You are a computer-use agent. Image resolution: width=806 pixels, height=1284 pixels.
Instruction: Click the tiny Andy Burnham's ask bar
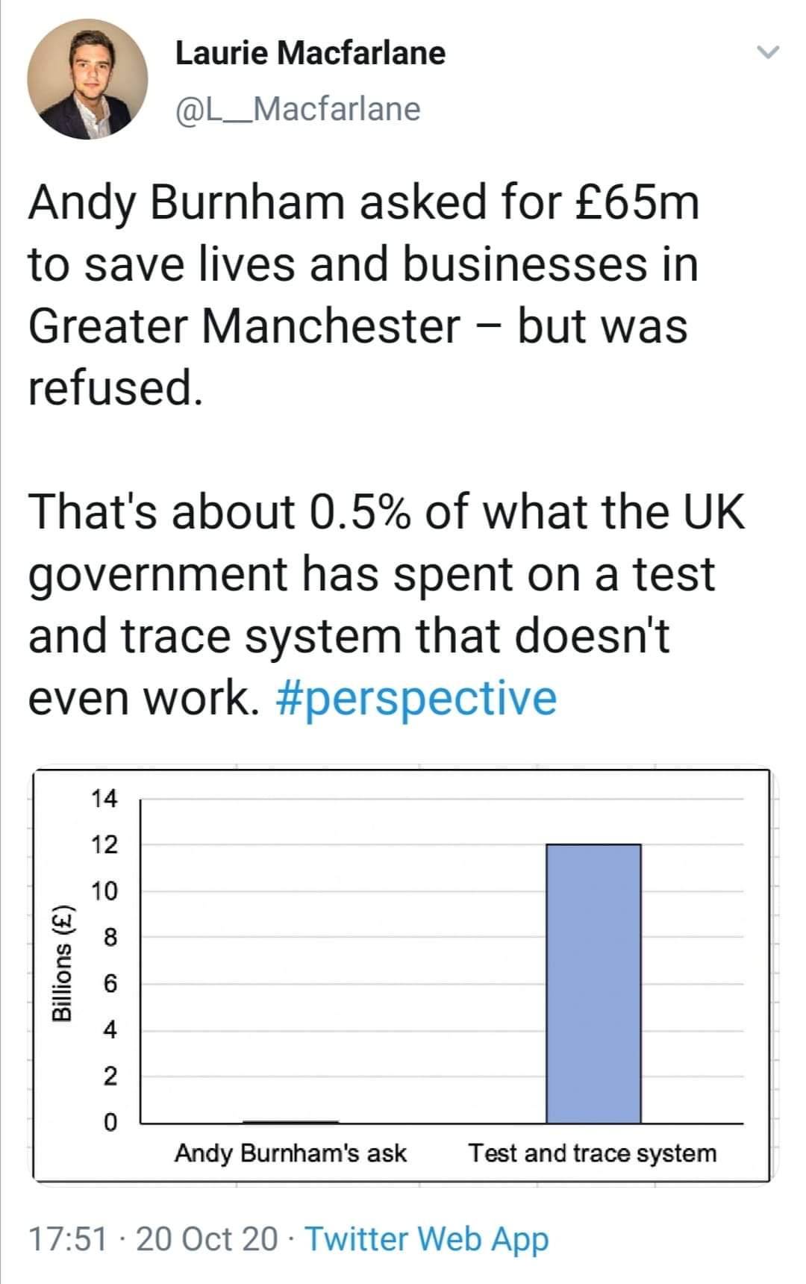(291, 1121)
